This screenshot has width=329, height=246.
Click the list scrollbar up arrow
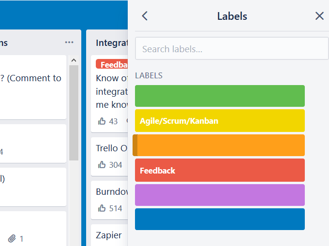click(74, 60)
